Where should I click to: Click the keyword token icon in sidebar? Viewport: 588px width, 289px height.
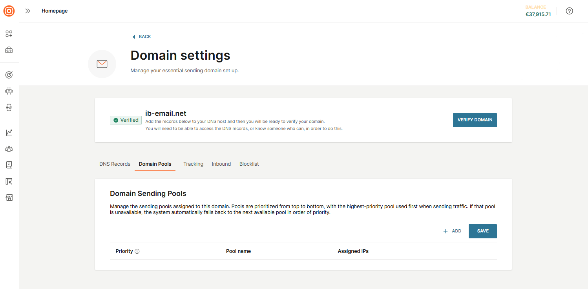[9, 107]
